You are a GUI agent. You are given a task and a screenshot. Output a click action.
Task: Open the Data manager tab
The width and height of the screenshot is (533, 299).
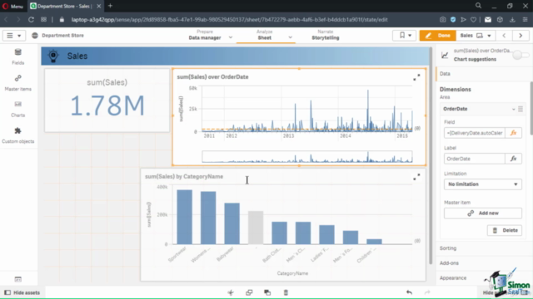[205, 35]
